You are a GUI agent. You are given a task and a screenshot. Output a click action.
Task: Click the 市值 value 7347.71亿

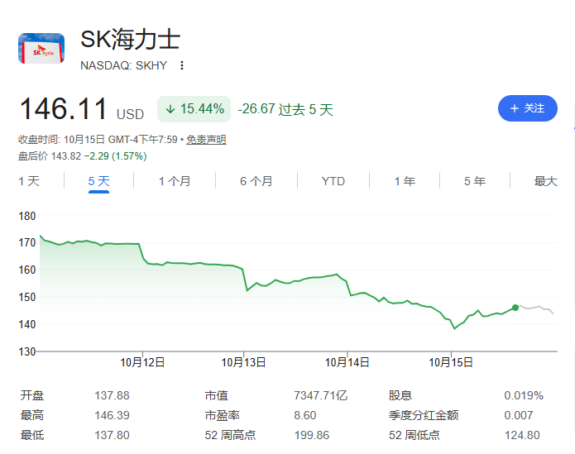point(320,395)
